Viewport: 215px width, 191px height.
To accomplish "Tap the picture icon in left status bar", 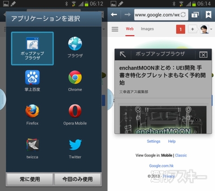I will click(6, 4).
